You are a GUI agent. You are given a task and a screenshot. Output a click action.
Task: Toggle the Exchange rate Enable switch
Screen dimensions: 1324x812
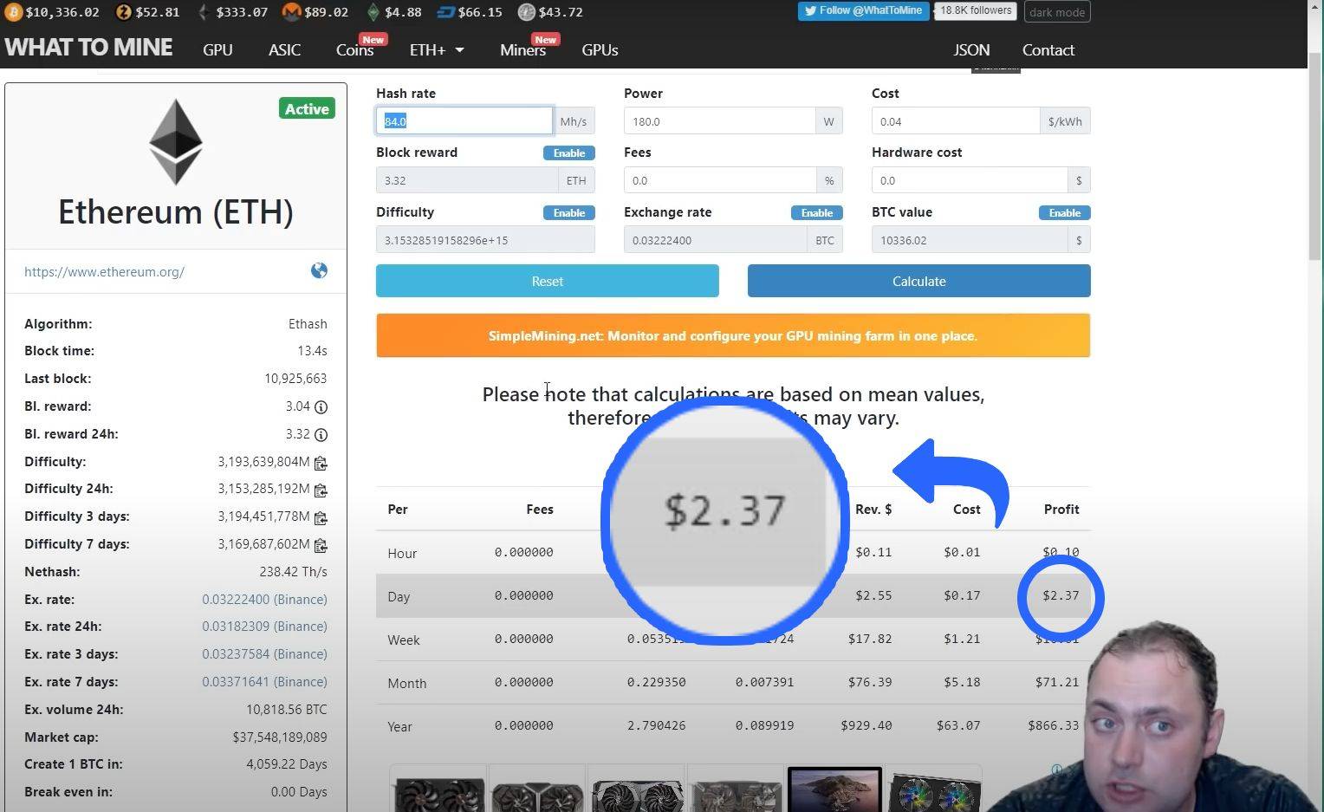tap(817, 213)
